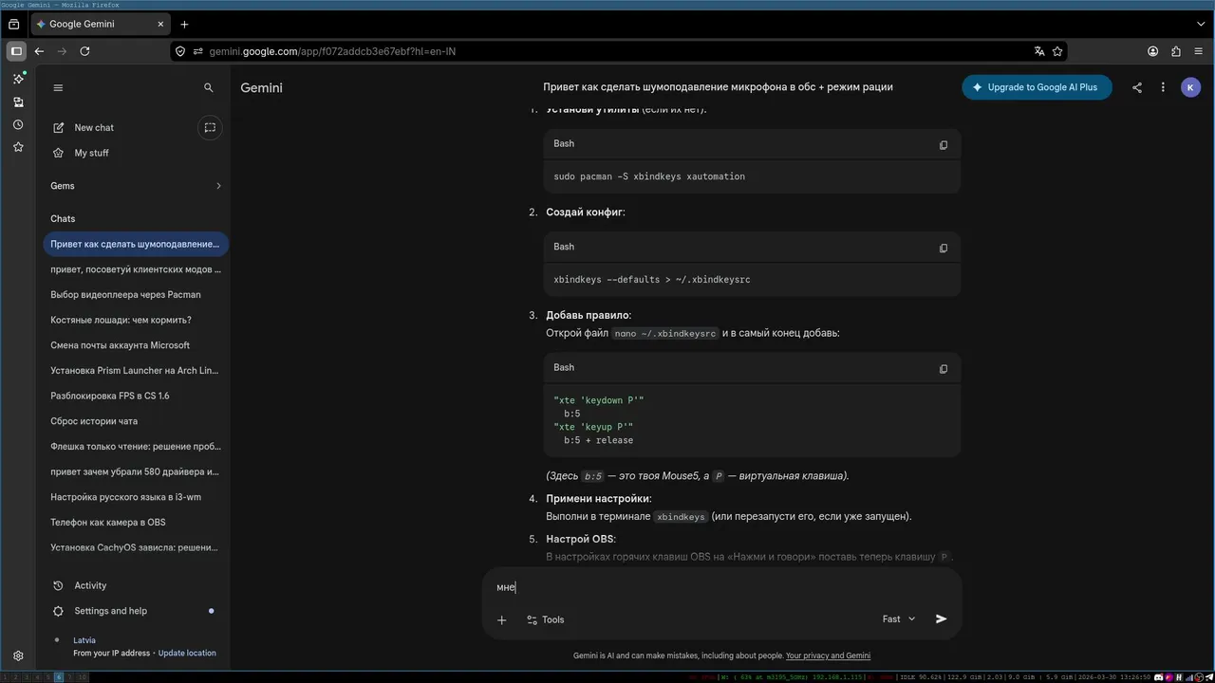Click the Update location link
The image size is (1215, 683).
[187, 653]
